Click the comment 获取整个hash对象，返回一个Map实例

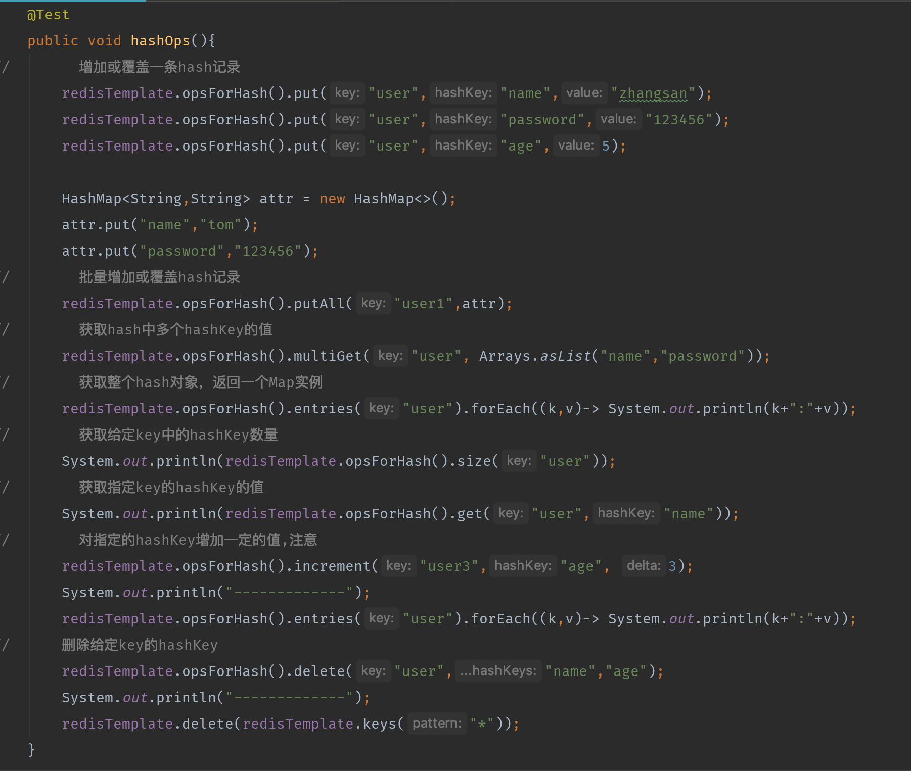pyautogui.click(x=201, y=382)
